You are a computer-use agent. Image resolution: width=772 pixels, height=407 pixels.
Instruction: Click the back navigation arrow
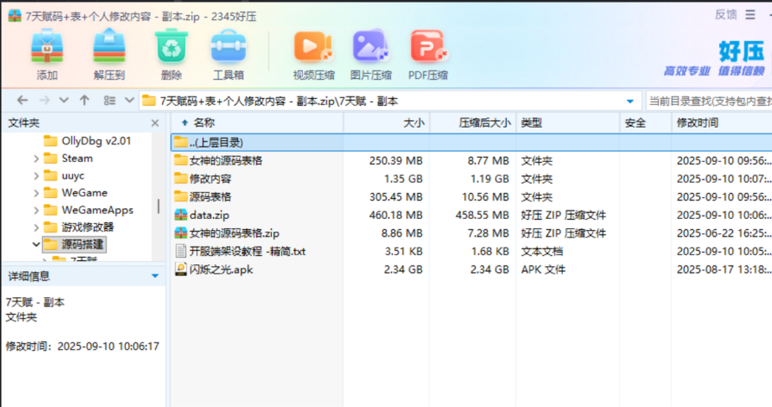[x=22, y=101]
